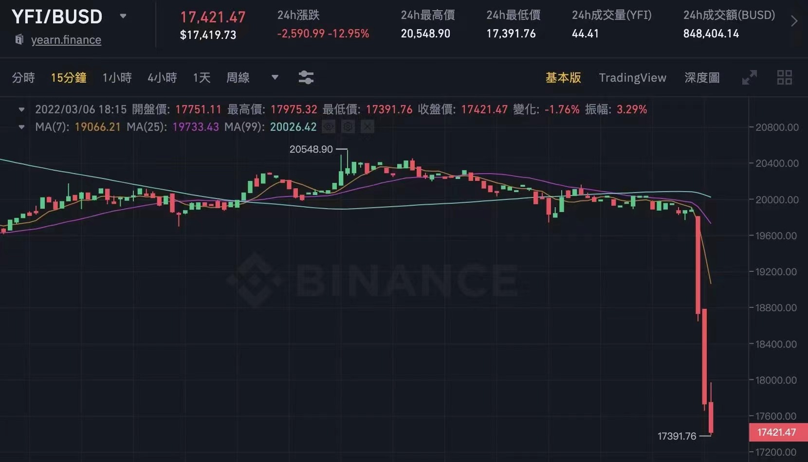
Task: Expand chart to fullscreen with arrows icon
Action: 749,78
